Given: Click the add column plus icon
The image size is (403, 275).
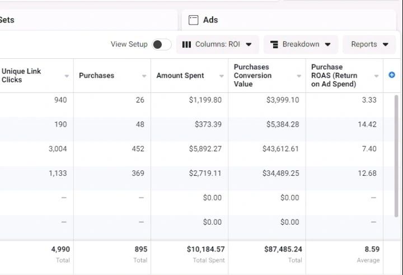Looking at the screenshot, I should [x=392, y=75].
